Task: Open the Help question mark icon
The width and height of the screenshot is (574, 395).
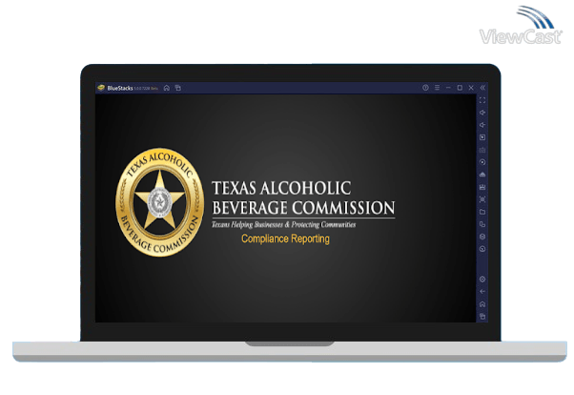Action: click(x=425, y=88)
